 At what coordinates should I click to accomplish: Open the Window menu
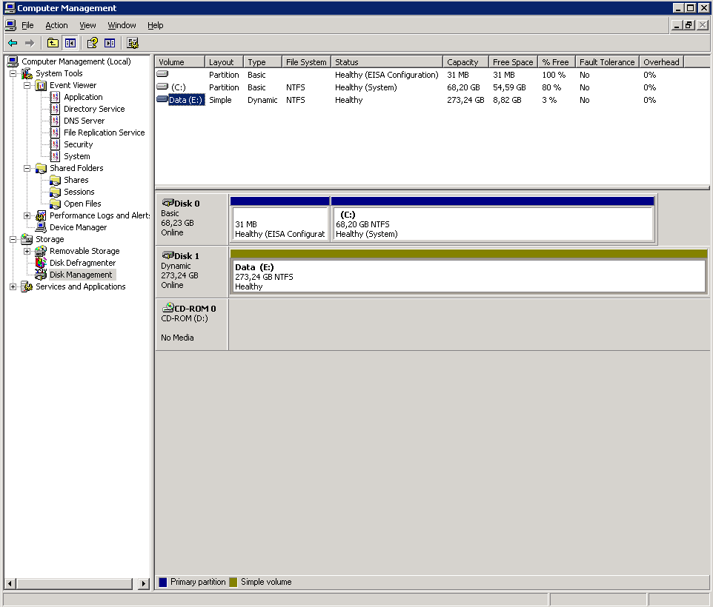pyautogui.click(x=122, y=25)
